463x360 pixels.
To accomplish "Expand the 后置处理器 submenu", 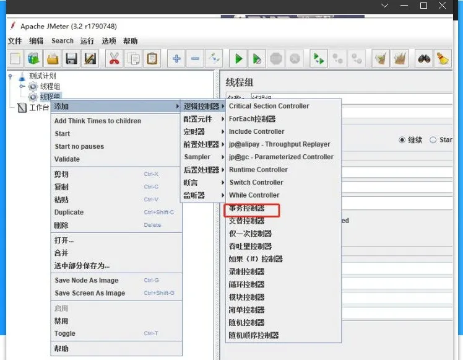I will [x=203, y=170].
